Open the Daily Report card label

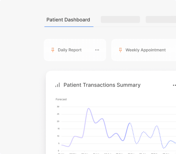pos(70,50)
